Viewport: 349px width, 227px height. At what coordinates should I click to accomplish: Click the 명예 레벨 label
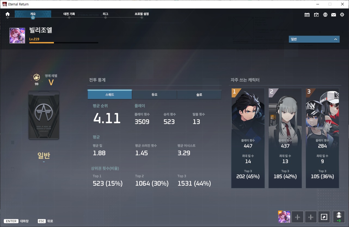pos(51,76)
